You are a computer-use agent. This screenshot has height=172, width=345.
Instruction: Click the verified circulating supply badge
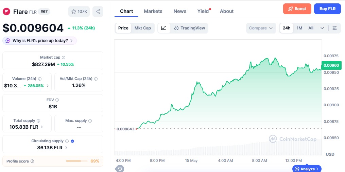coord(72,141)
